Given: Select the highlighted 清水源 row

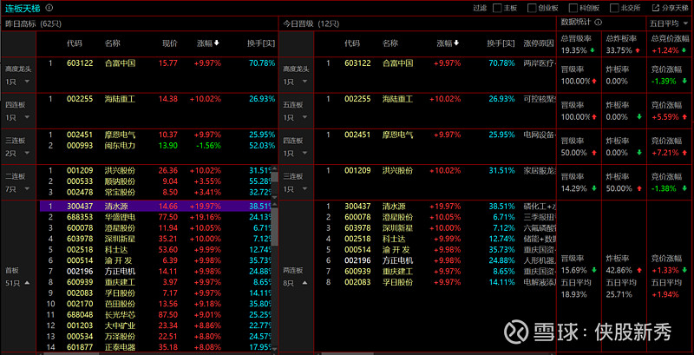Looking at the screenshot, I should (121, 207).
